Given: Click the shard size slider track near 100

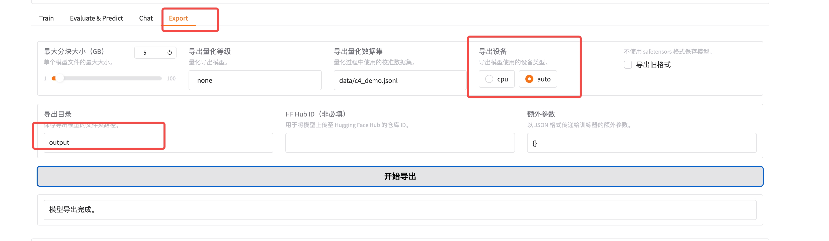Looking at the screenshot, I should point(158,78).
